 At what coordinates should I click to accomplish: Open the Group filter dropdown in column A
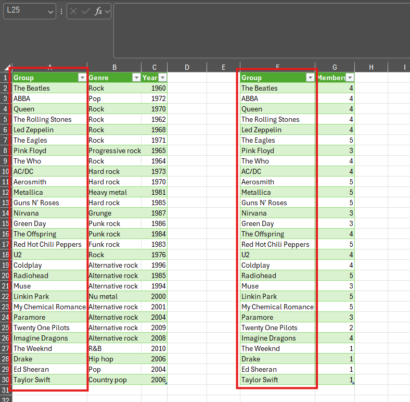[x=82, y=78]
